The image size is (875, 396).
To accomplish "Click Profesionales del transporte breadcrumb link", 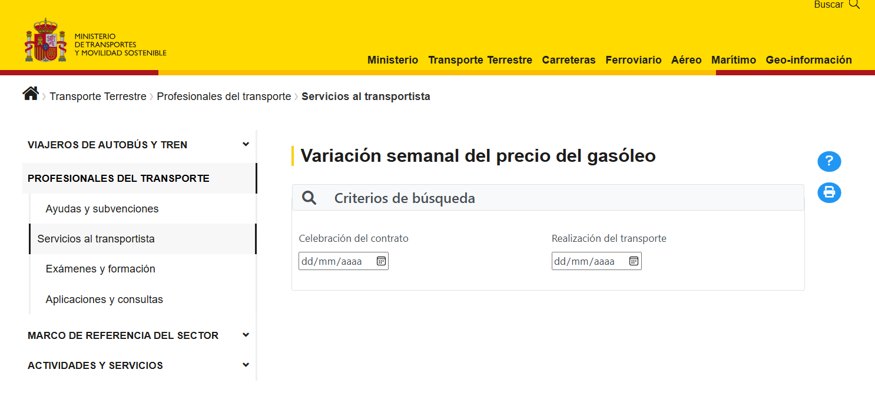I will pos(224,96).
